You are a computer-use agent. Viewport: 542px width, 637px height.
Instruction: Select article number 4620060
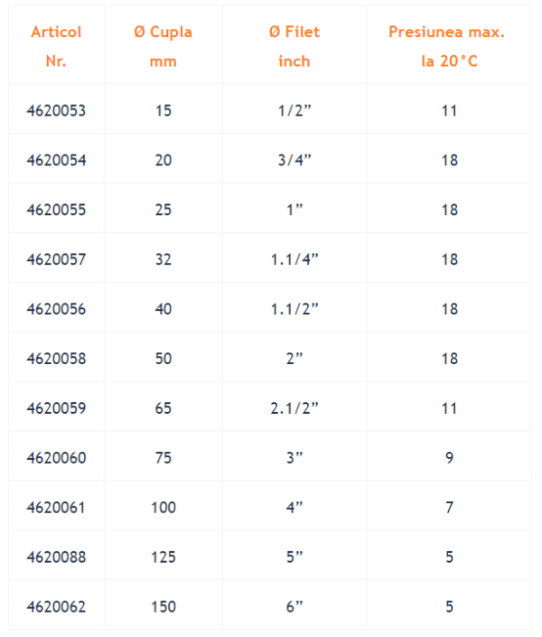pyautogui.click(x=56, y=458)
